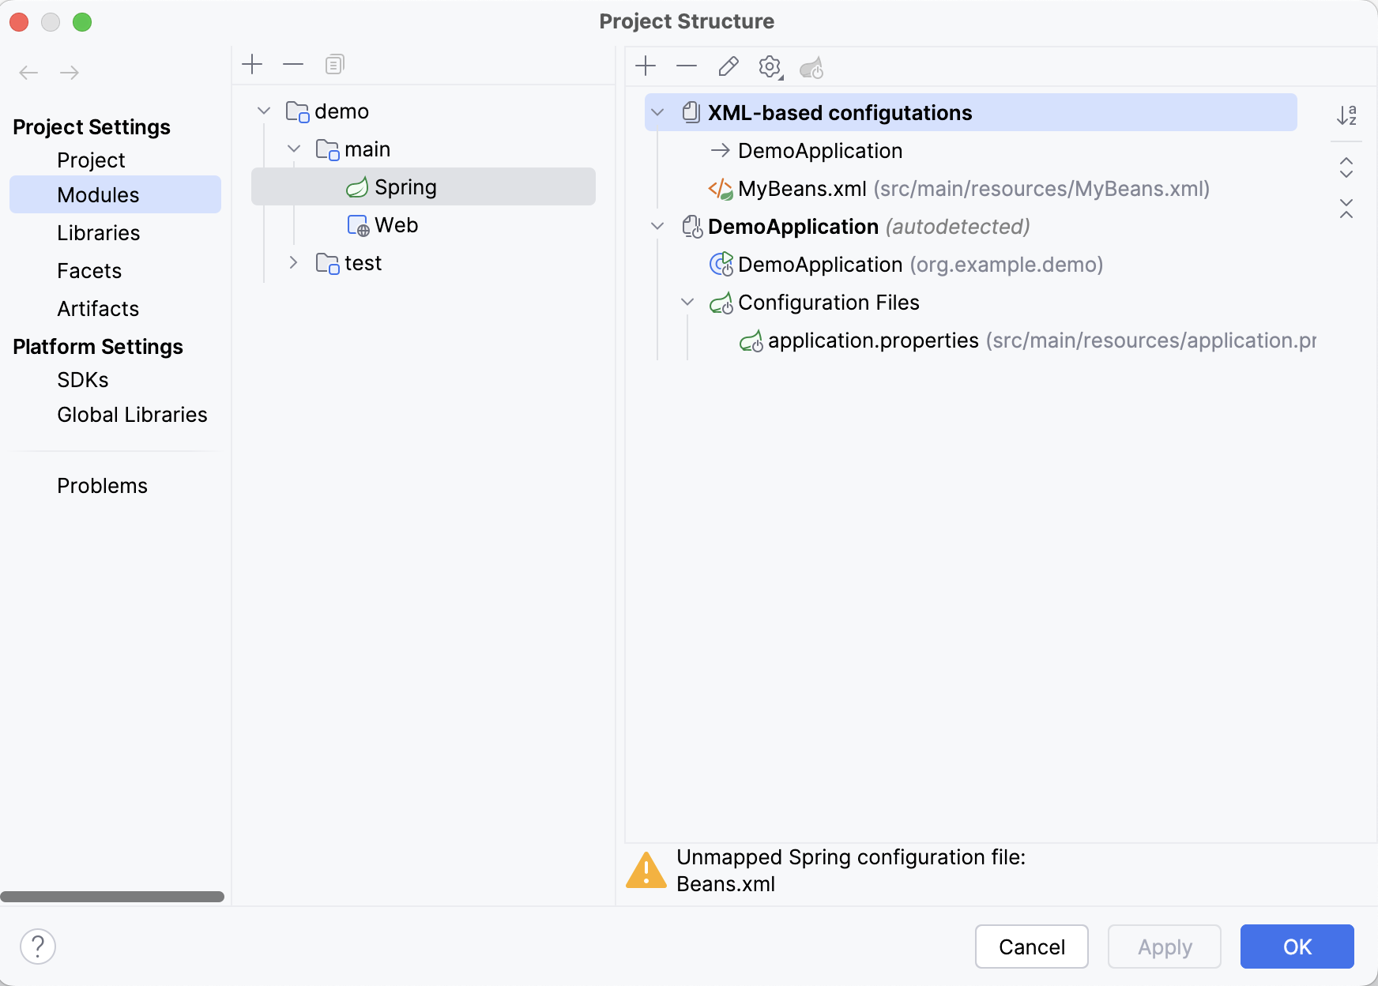Image resolution: width=1378 pixels, height=986 pixels.
Task: Open the Libraries settings section
Action: tap(98, 233)
